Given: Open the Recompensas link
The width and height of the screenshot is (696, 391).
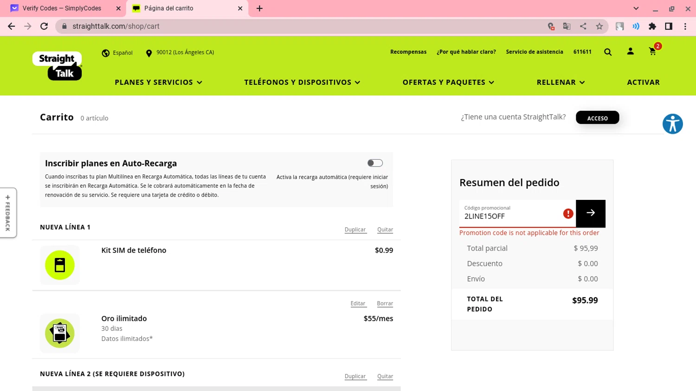Looking at the screenshot, I should 408,52.
